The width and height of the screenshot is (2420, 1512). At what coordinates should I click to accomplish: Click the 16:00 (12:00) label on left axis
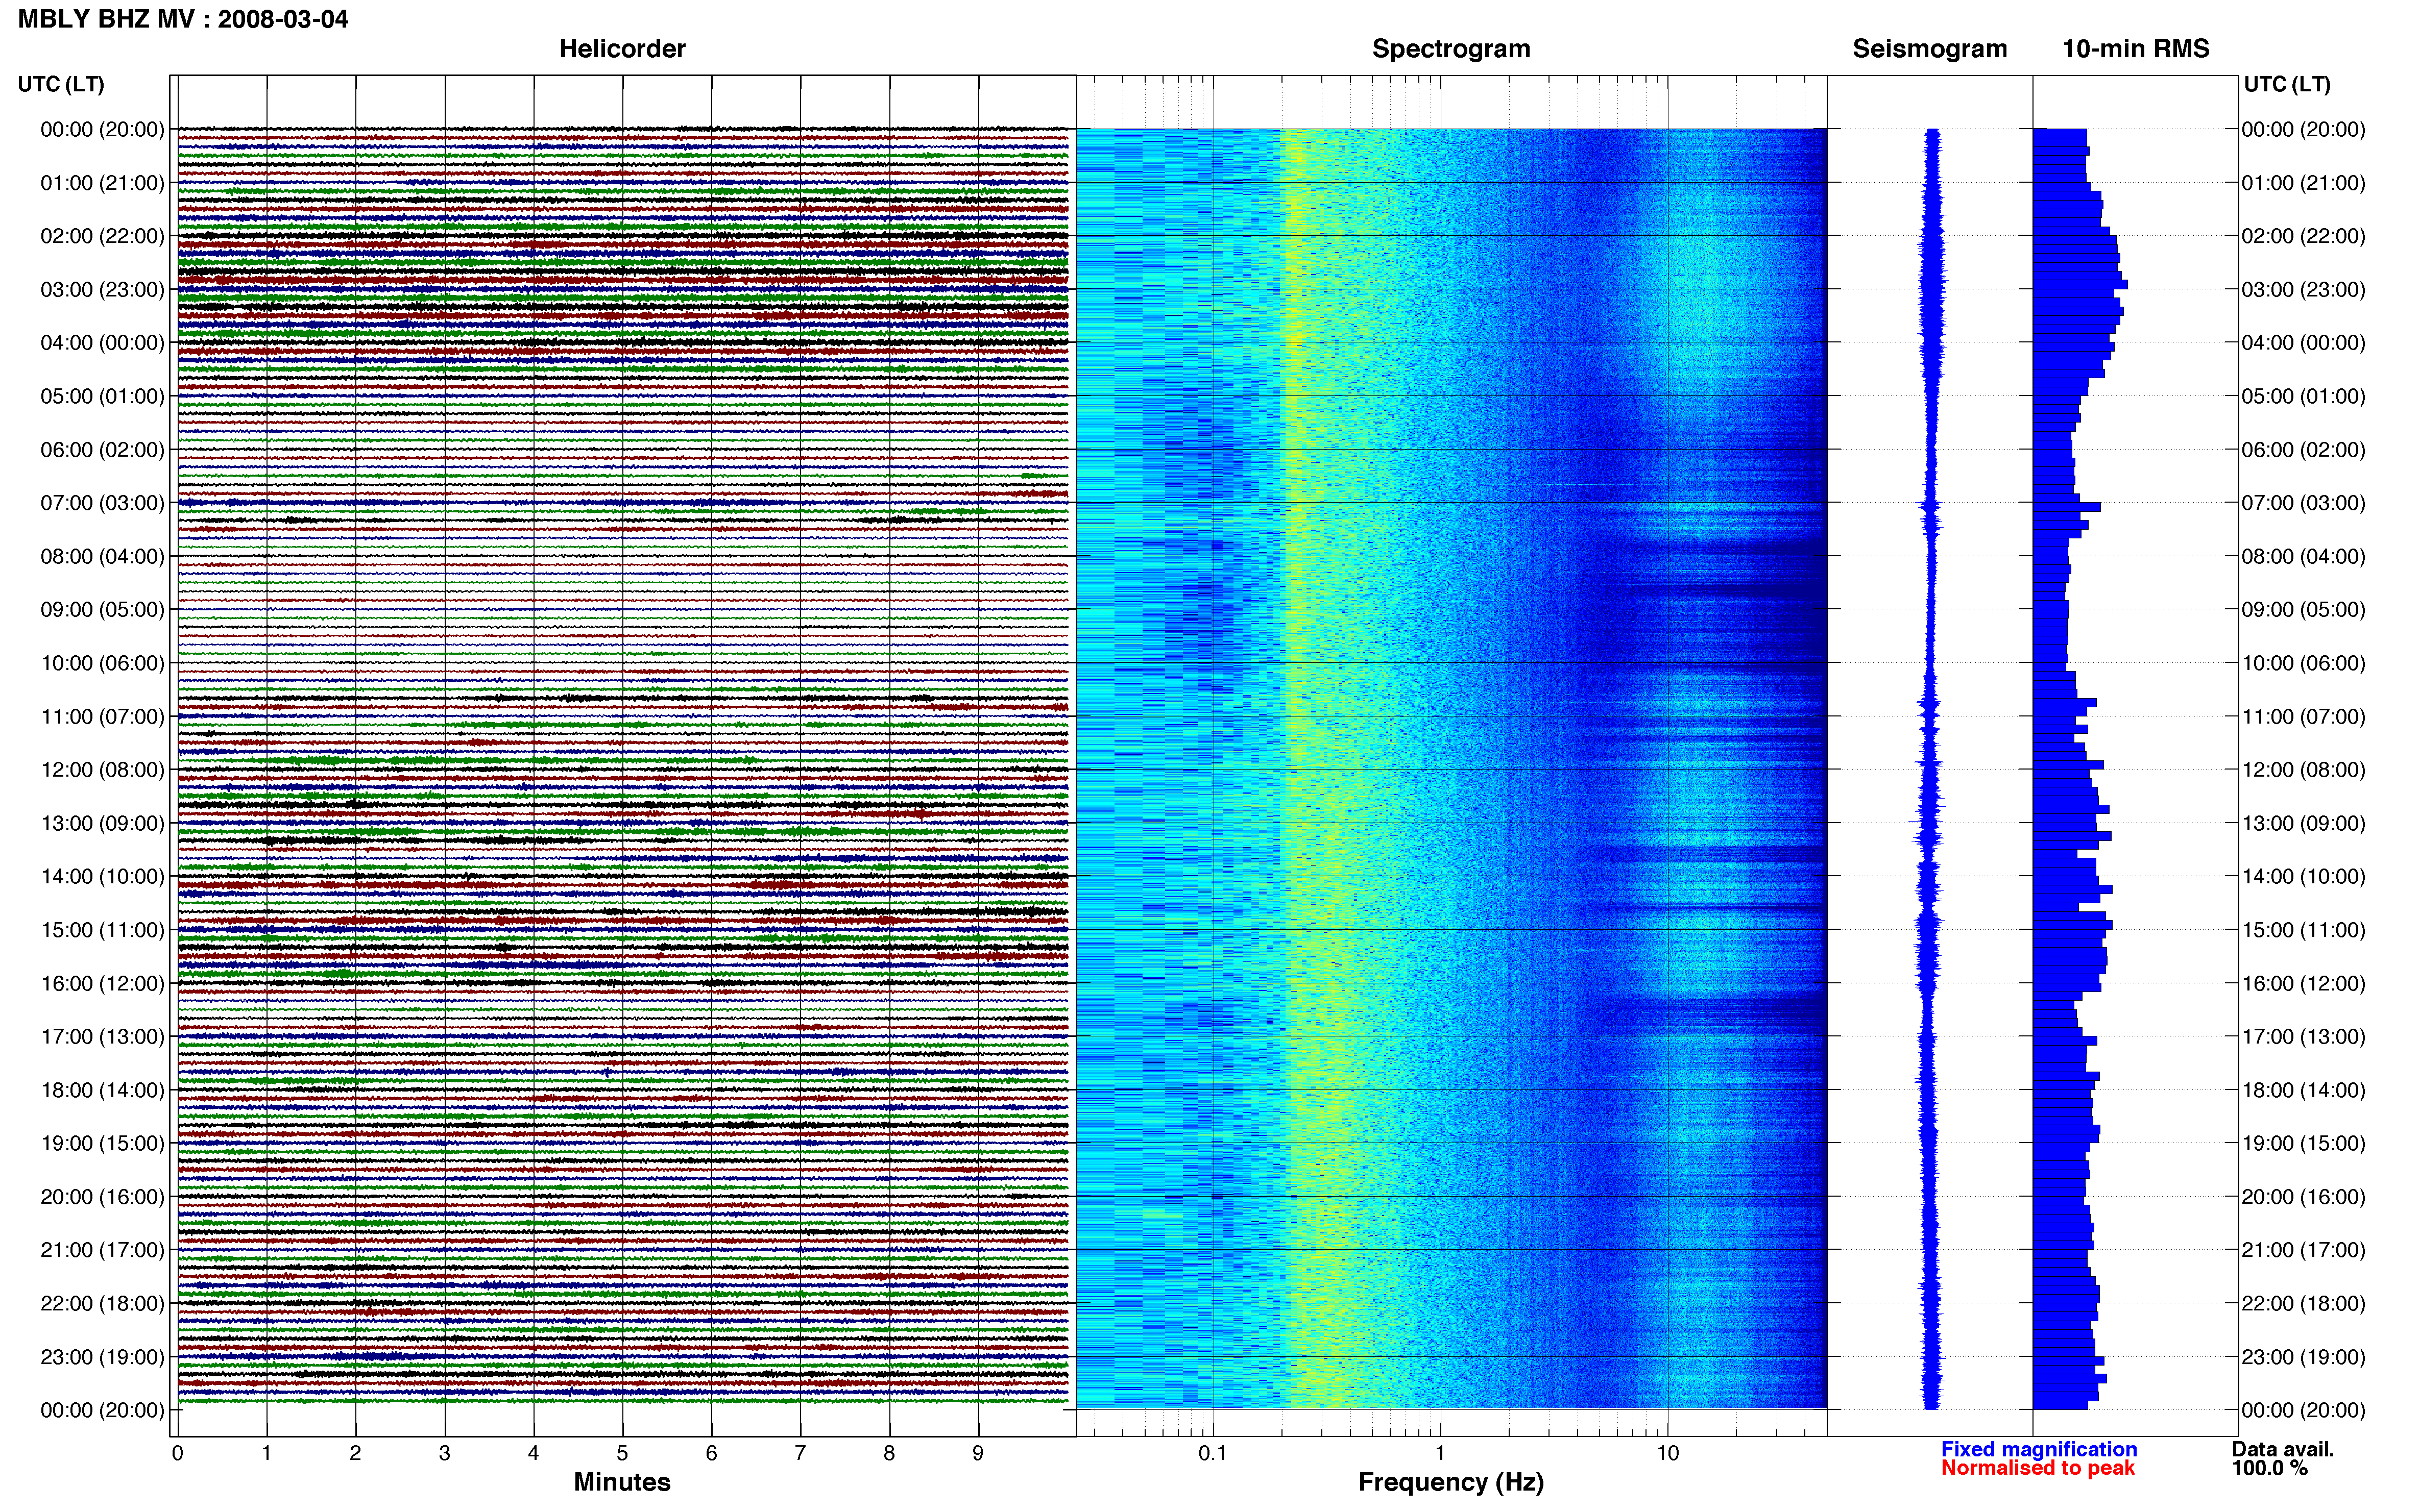102,984
